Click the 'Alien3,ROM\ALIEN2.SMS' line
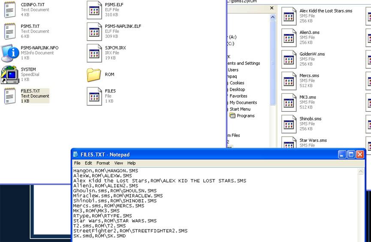The height and width of the screenshot is (242, 371). tap(106, 186)
